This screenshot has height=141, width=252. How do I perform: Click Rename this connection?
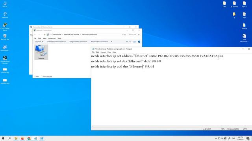pos(99,42)
